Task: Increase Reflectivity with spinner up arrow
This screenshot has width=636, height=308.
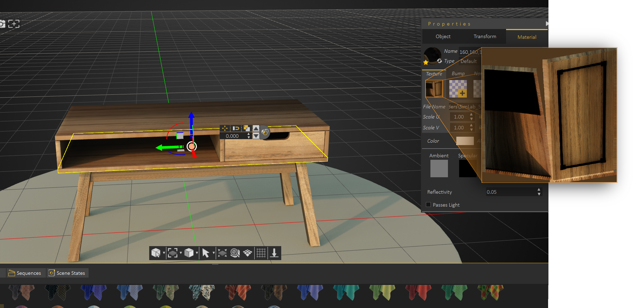Action: (x=539, y=190)
